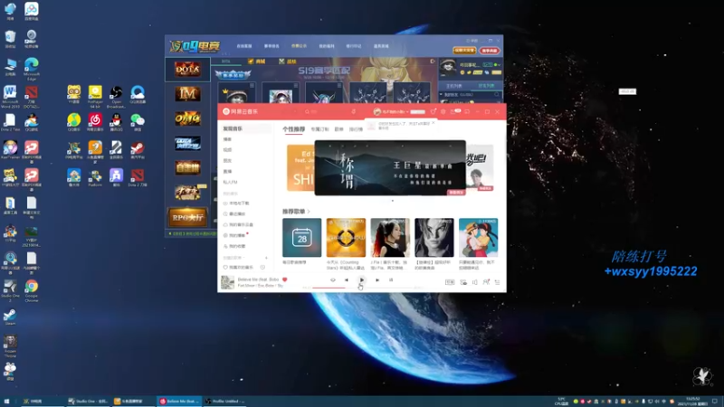Open the Dota 2 desktop shortcut

click(138, 178)
